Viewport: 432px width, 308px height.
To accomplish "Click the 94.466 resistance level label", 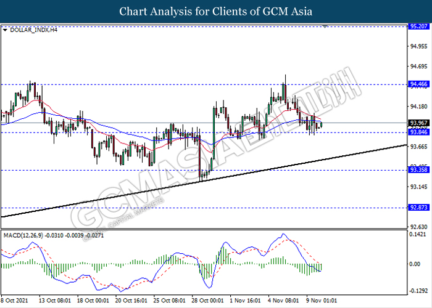I will [x=419, y=84].
